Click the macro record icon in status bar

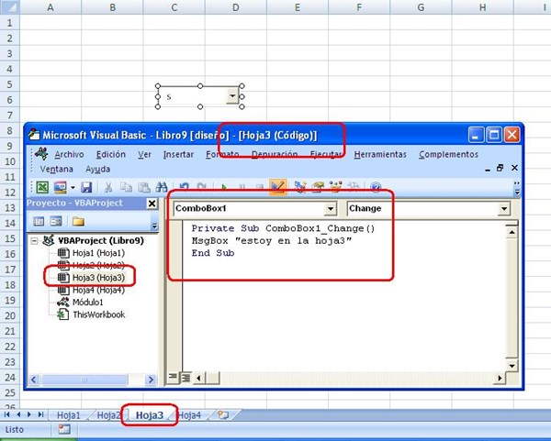click(64, 429)
